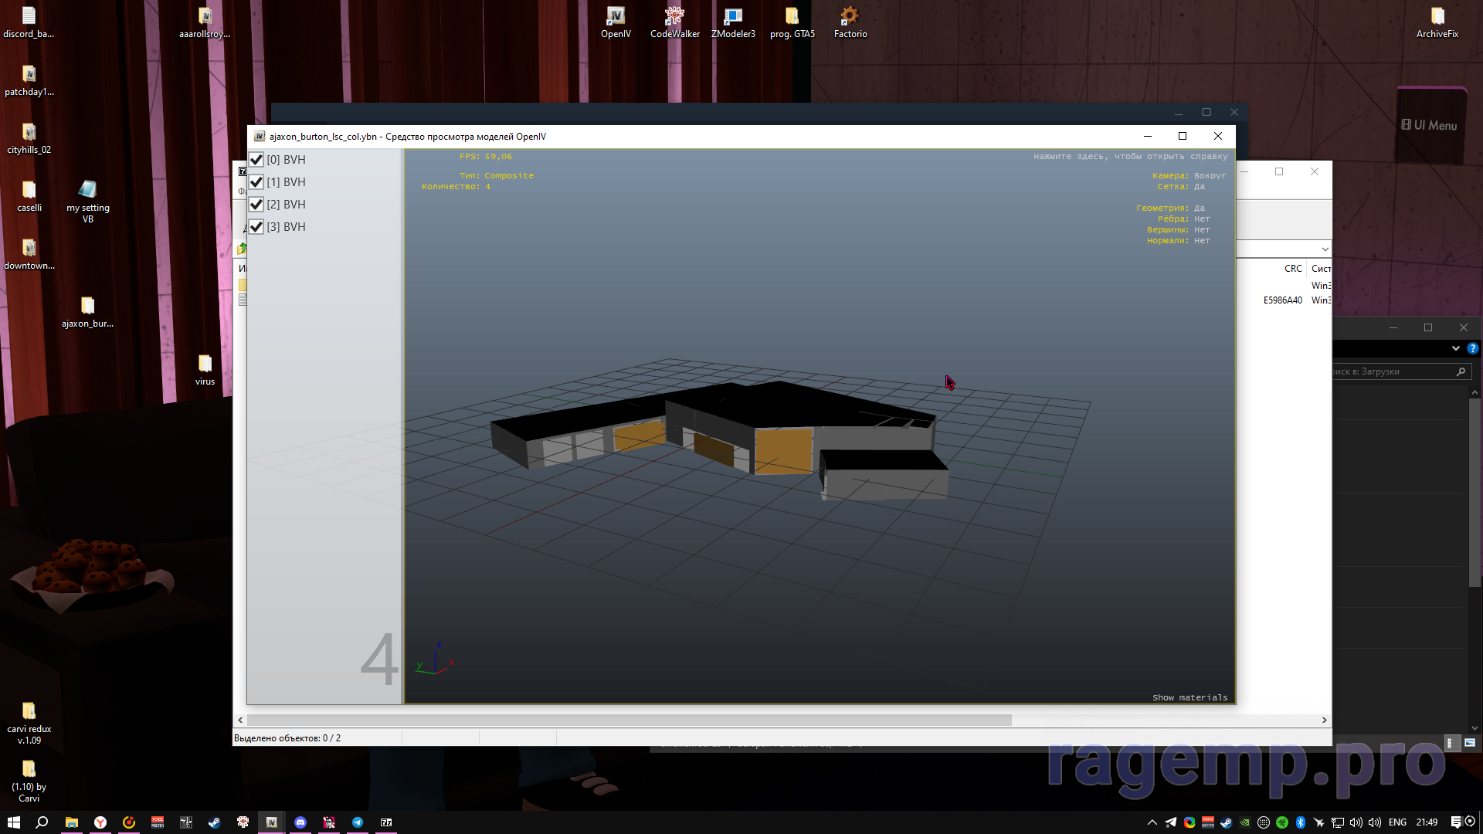Click the CRC column header
This screenshot has width=1483, height=834.
point(1292,269)
